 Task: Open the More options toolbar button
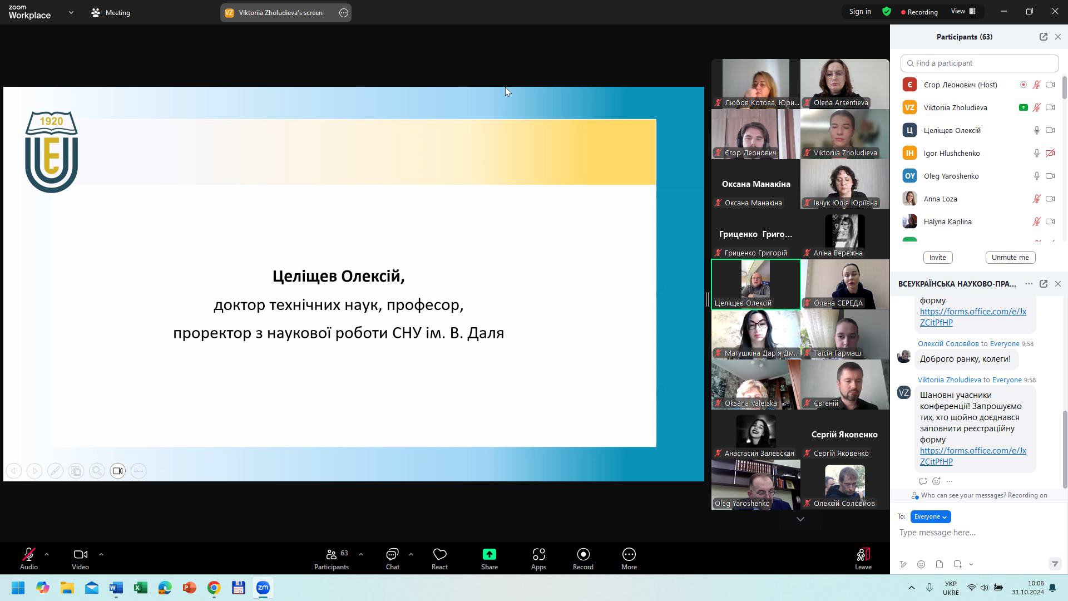[x=629, y=559]
